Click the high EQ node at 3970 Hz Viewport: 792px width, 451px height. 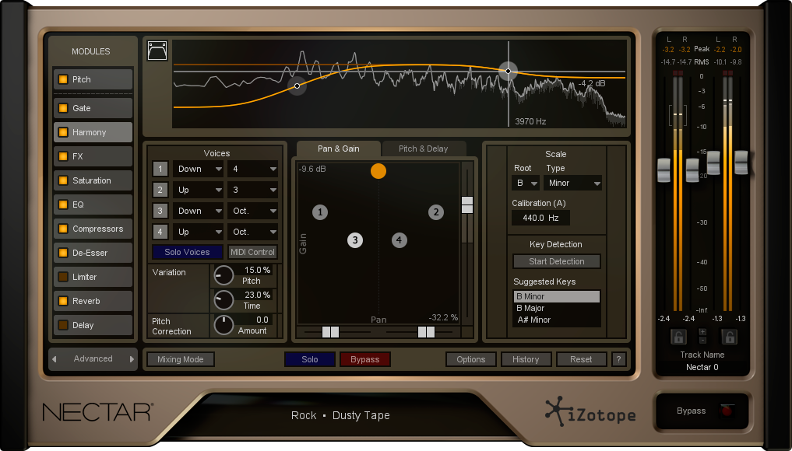pyautogui.click(x=508, y=71)
